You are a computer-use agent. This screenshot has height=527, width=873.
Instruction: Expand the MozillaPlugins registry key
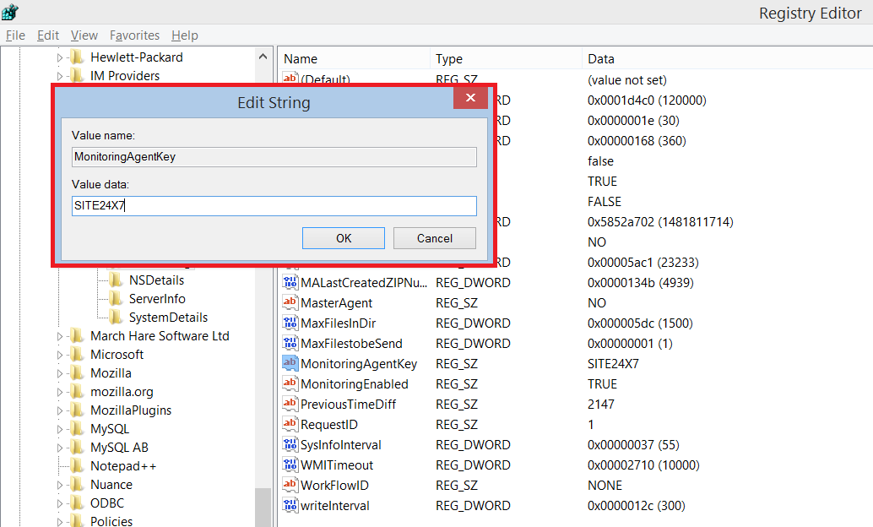[x=60, y=410]
